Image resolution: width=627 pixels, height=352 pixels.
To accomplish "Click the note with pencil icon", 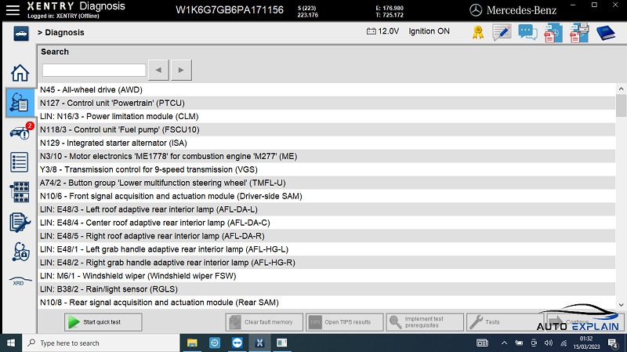I will click(502, 32).
